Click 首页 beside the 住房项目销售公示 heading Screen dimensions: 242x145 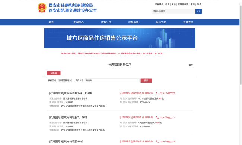point(191,65)
